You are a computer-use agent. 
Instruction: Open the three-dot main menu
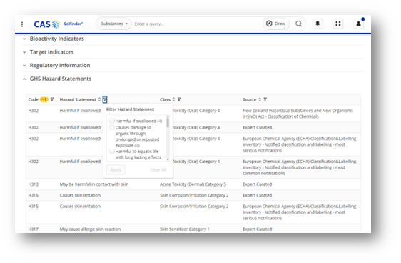[x=22, y=24]
